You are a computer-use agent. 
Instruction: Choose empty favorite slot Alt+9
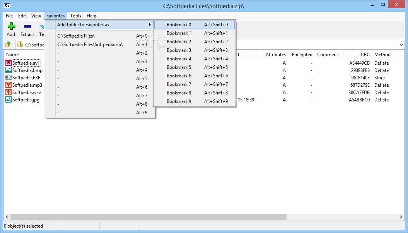click(99, 113)
